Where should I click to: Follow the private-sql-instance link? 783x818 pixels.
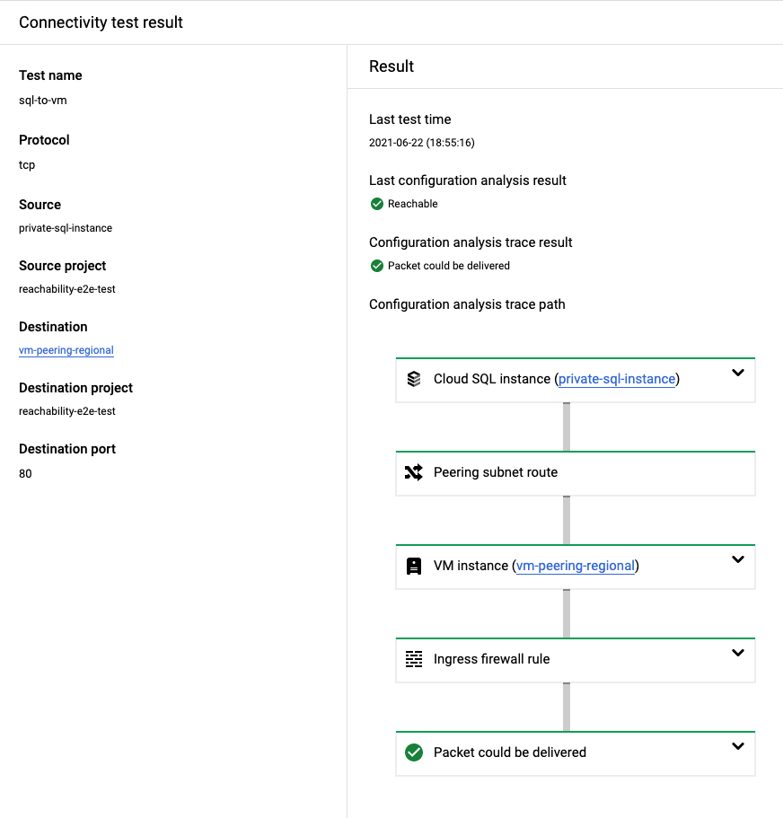(617, 379)
